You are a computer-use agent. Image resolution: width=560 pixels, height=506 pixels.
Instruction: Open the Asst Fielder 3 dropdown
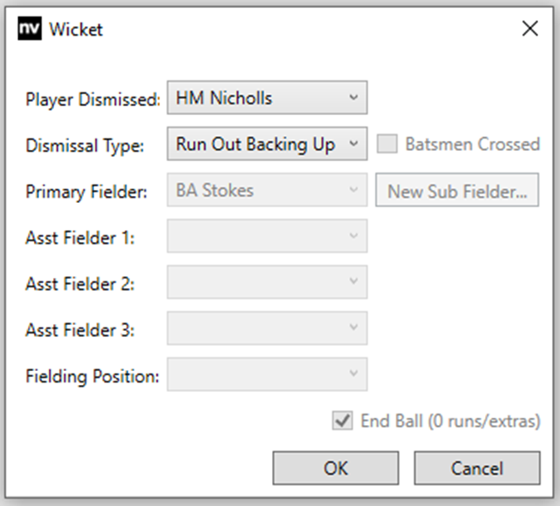click(x=266, y=328)
